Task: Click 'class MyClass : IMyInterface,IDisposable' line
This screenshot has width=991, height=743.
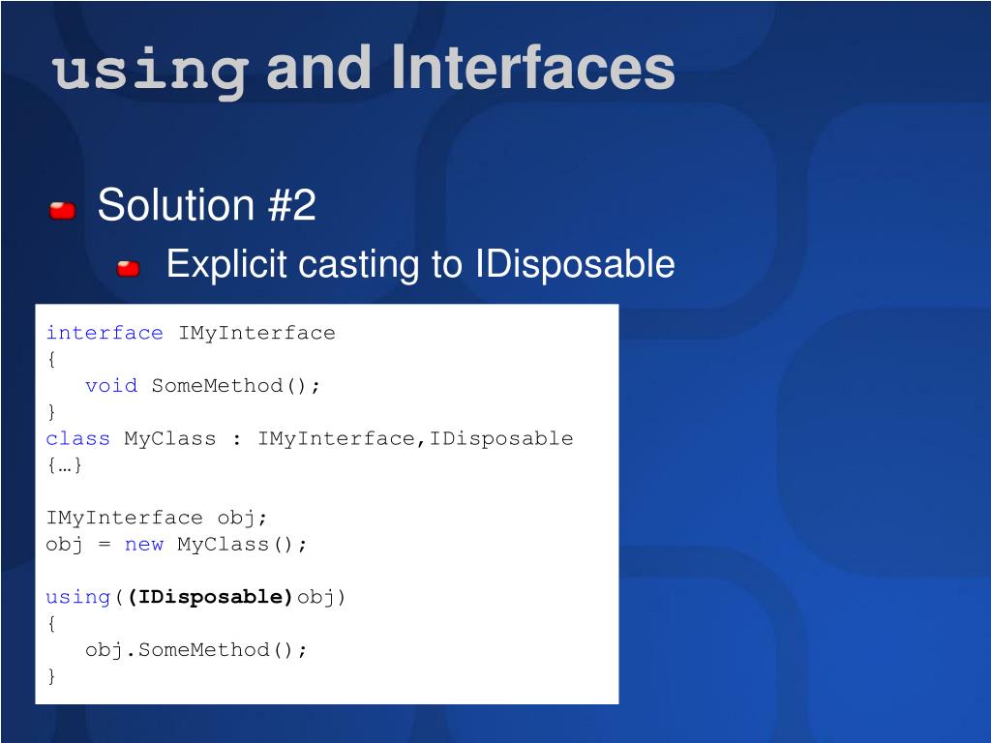Action: tap(310, 438)
